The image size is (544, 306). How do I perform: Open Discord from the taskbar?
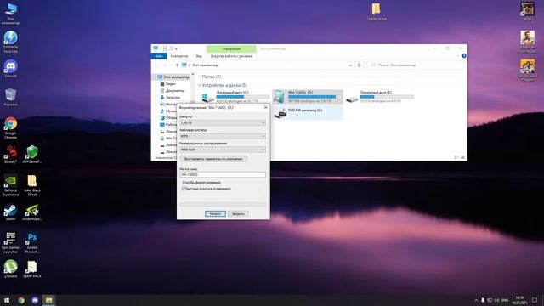(35, 300)
